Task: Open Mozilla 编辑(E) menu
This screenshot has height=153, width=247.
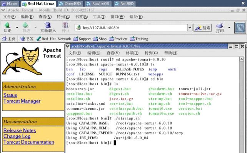Action: click(x=27, y=16)
